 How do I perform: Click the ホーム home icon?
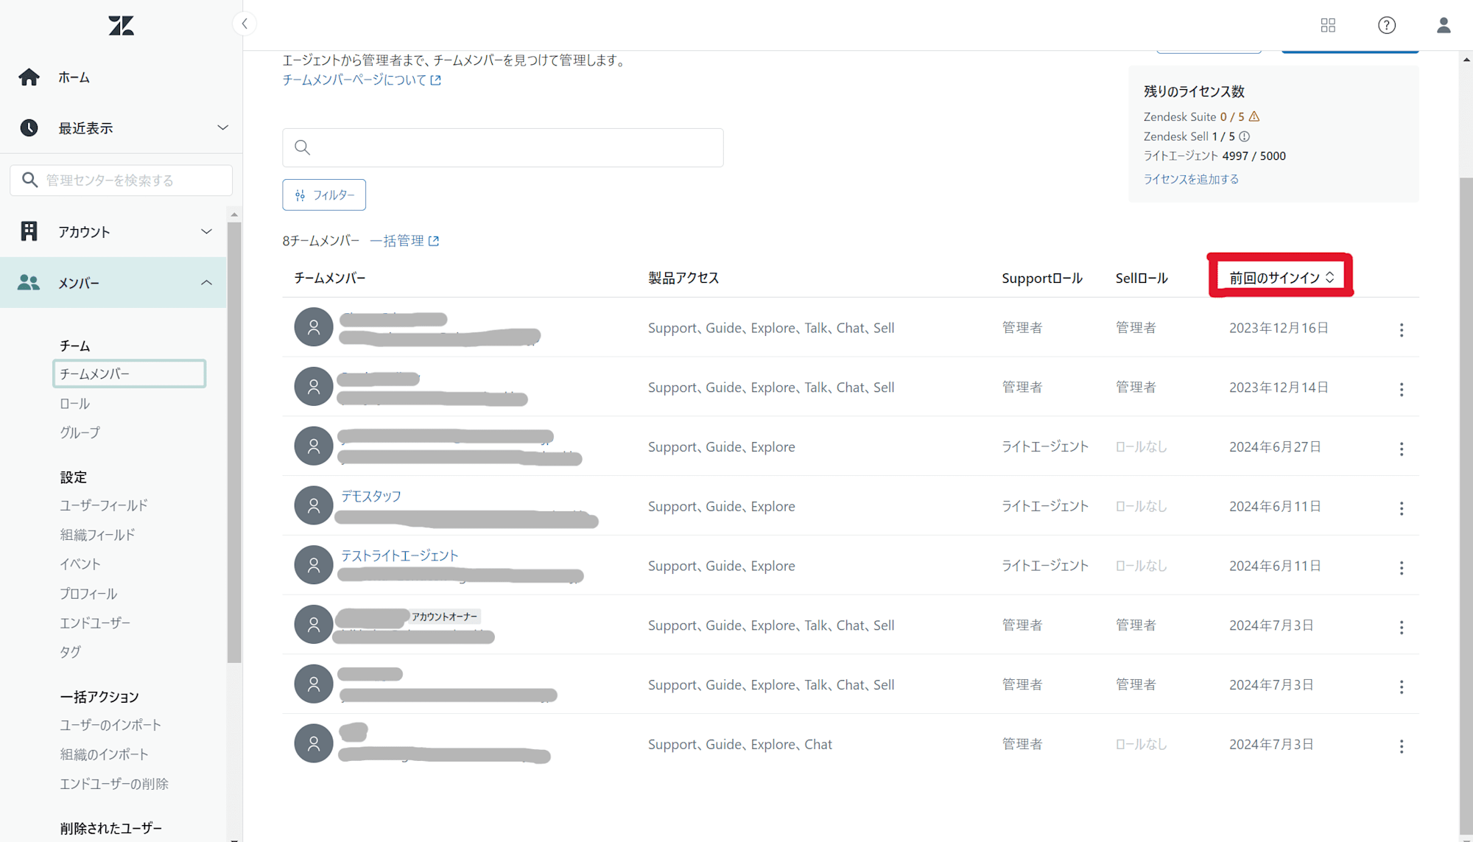29,77
